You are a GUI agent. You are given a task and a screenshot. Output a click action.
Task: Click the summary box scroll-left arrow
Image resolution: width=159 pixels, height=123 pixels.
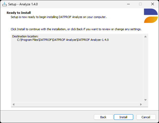[14, 104]
